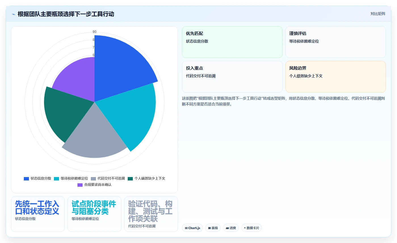397x243 pixels.
Task: Click 个人绩效缺少上下文 text in 风险边界 card
Action: tap(306, 76)
